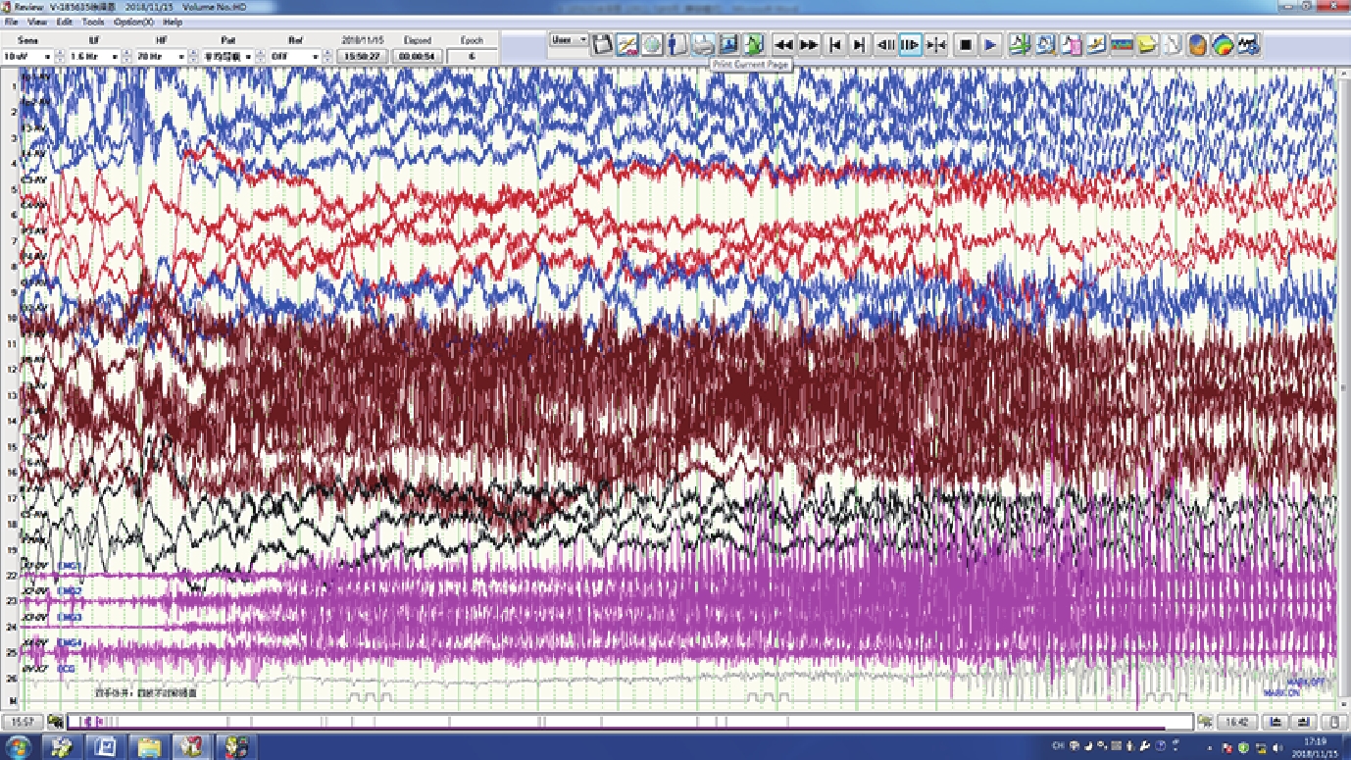Expand the Sens sensitivity dropdown
Viewport: 1351px width, 760px height.
[x=46, y=57]
